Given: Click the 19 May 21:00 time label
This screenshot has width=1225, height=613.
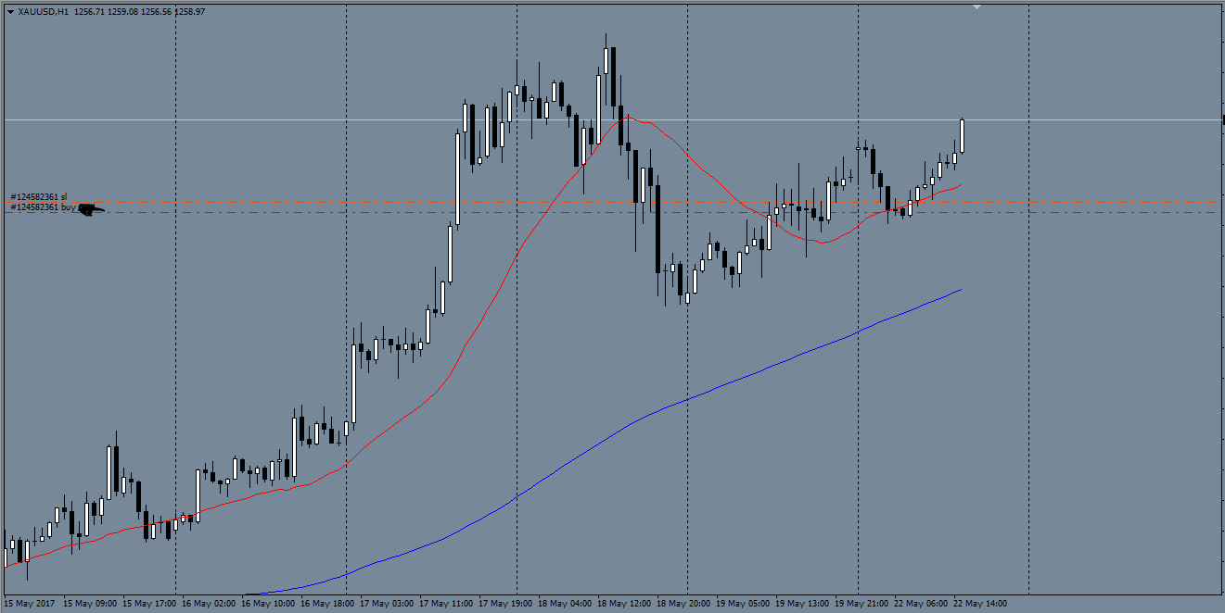Looking at the screenshot, I should 861,603.
